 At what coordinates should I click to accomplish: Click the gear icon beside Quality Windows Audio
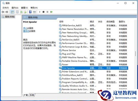pos(60,86)
